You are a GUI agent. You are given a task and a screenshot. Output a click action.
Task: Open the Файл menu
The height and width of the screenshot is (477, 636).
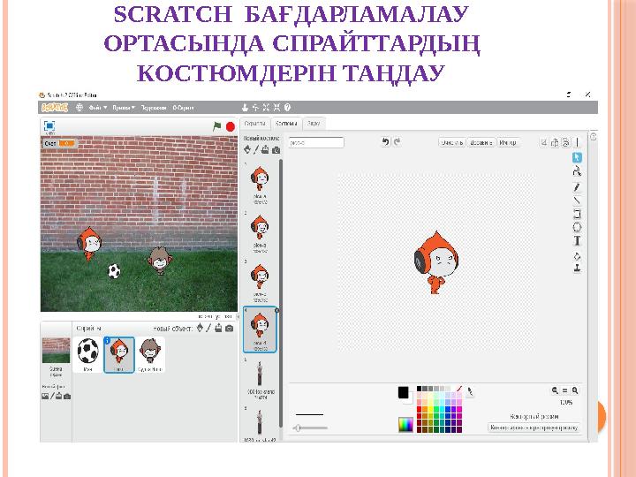(x=98, y=108)
